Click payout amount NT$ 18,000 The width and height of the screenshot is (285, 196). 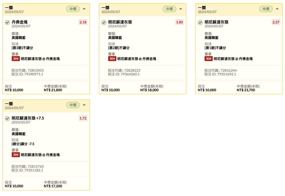(x=149, y=90)
